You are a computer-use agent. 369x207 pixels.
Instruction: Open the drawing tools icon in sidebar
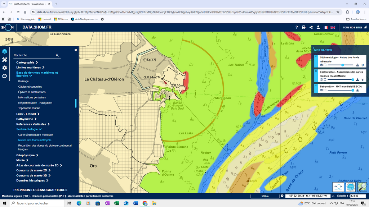(4, 60)
